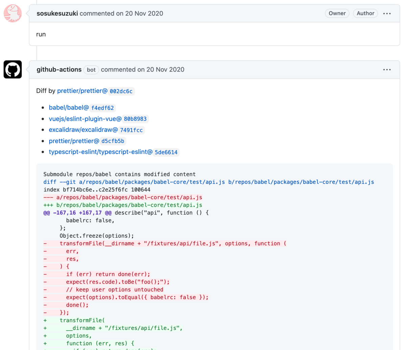Click removed 'expect(res.code).toBe' line
This screenshot has height=350, width=406.
[107, 282]
